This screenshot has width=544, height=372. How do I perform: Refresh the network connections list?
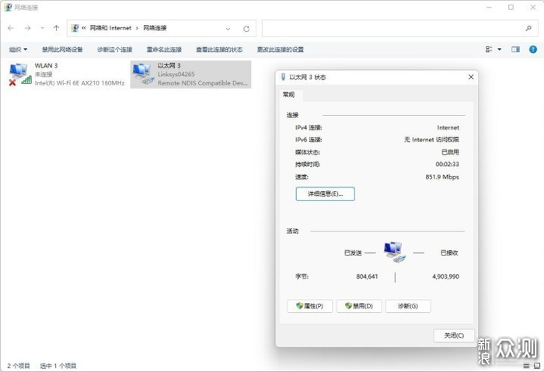pos(246,28)
